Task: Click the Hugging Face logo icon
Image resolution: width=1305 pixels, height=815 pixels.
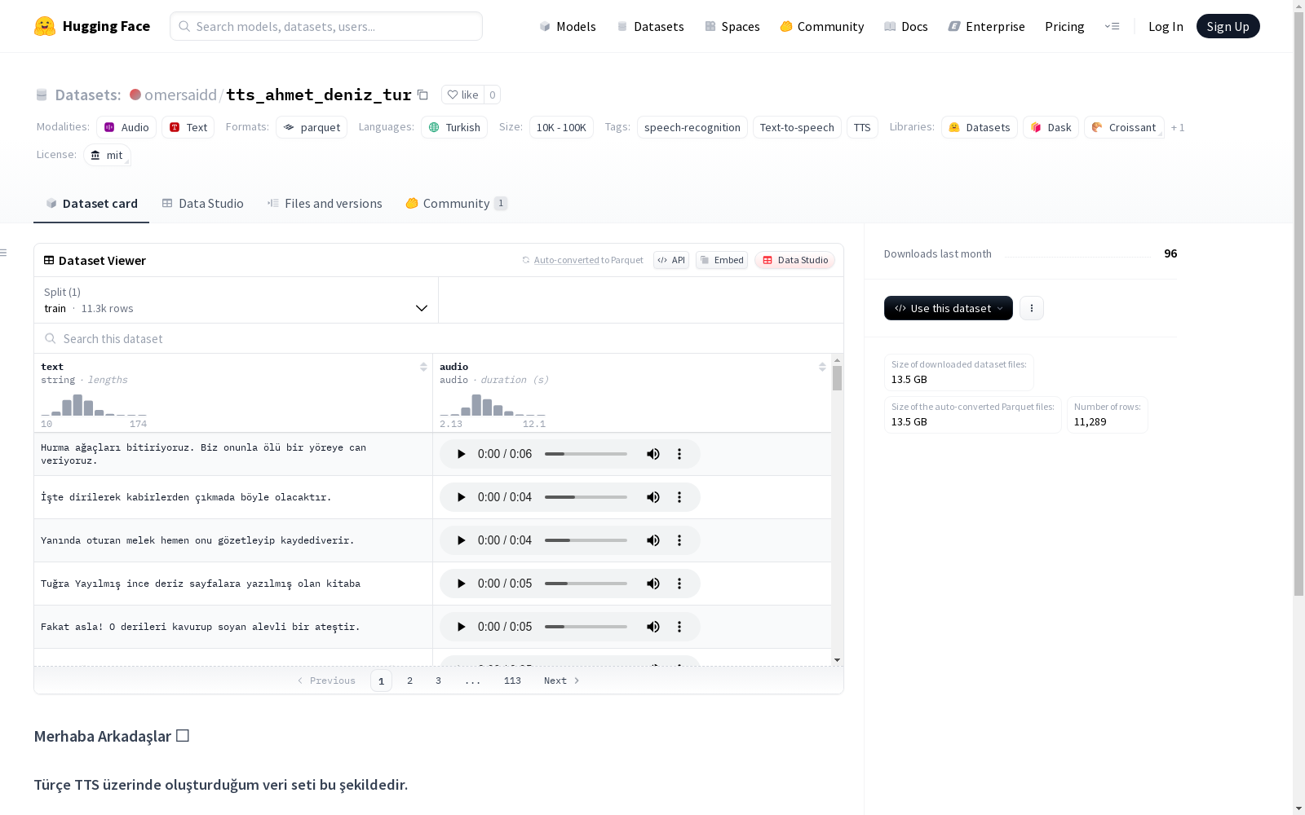Action: [45, 26]
